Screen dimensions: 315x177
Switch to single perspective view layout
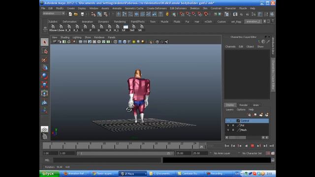(44, 129)
